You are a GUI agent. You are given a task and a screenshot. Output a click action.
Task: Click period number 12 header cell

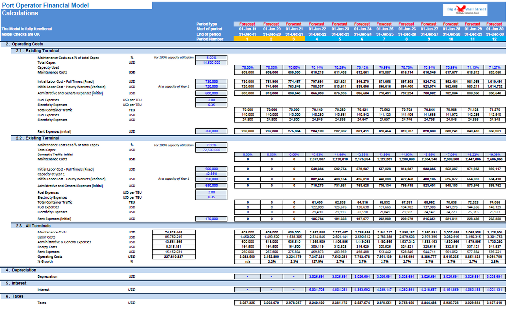pos(494,39)
